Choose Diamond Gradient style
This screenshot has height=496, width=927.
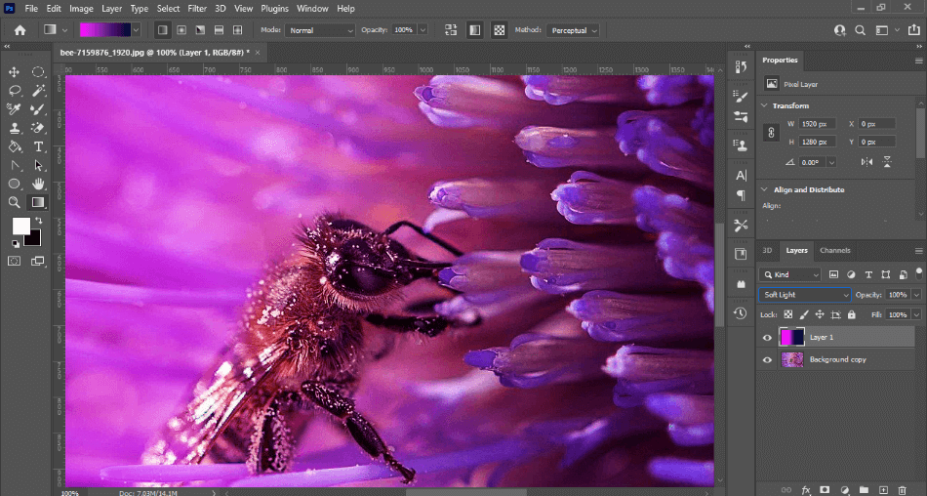pos(238,30)
